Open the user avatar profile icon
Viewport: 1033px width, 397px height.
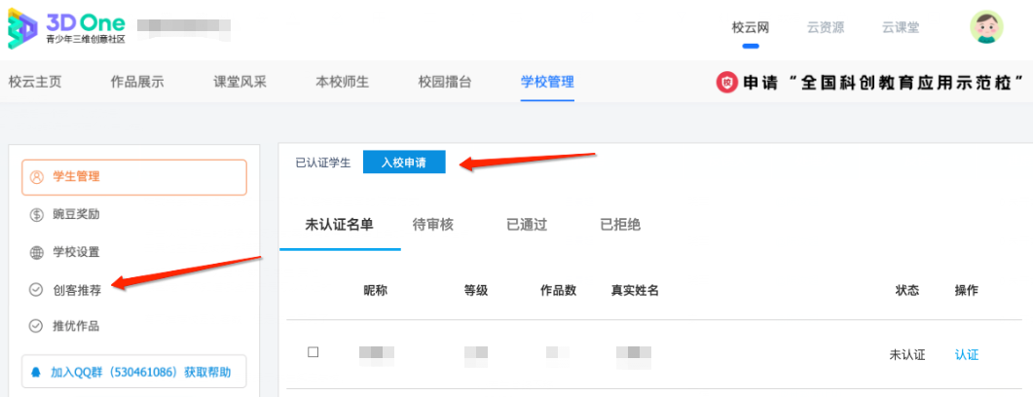click(986, 27)
